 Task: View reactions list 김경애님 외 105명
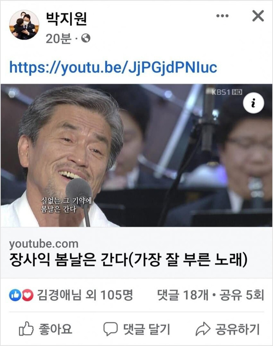pyautogui.click(x=85, y=295)
